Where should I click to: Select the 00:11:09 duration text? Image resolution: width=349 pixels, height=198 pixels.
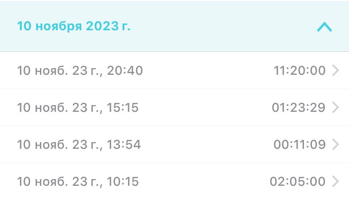click(300, 145)
